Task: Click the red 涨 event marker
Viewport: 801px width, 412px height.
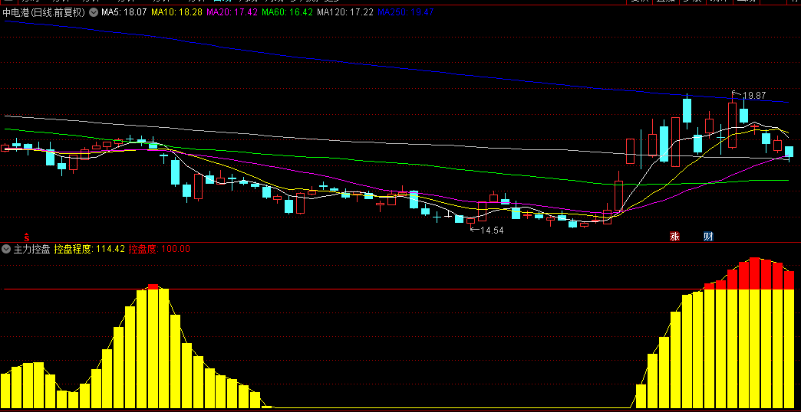Action: (x=675, y=237)
